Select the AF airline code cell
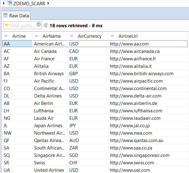Screen dimensions: 189x173 [17, 59]
